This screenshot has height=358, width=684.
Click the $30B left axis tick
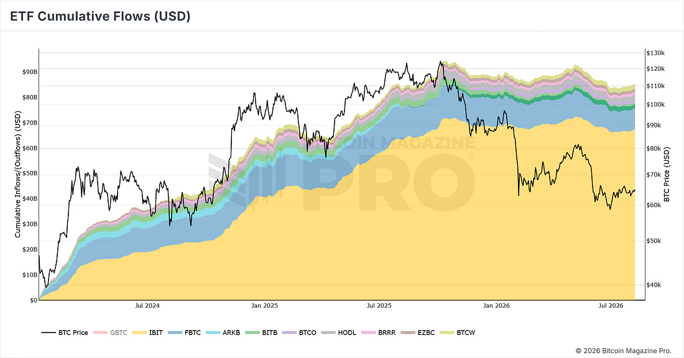[x=30, y=224]
